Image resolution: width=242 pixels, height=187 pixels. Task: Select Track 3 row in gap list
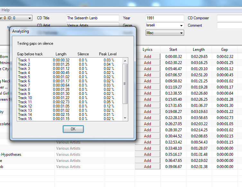(70, 69)
